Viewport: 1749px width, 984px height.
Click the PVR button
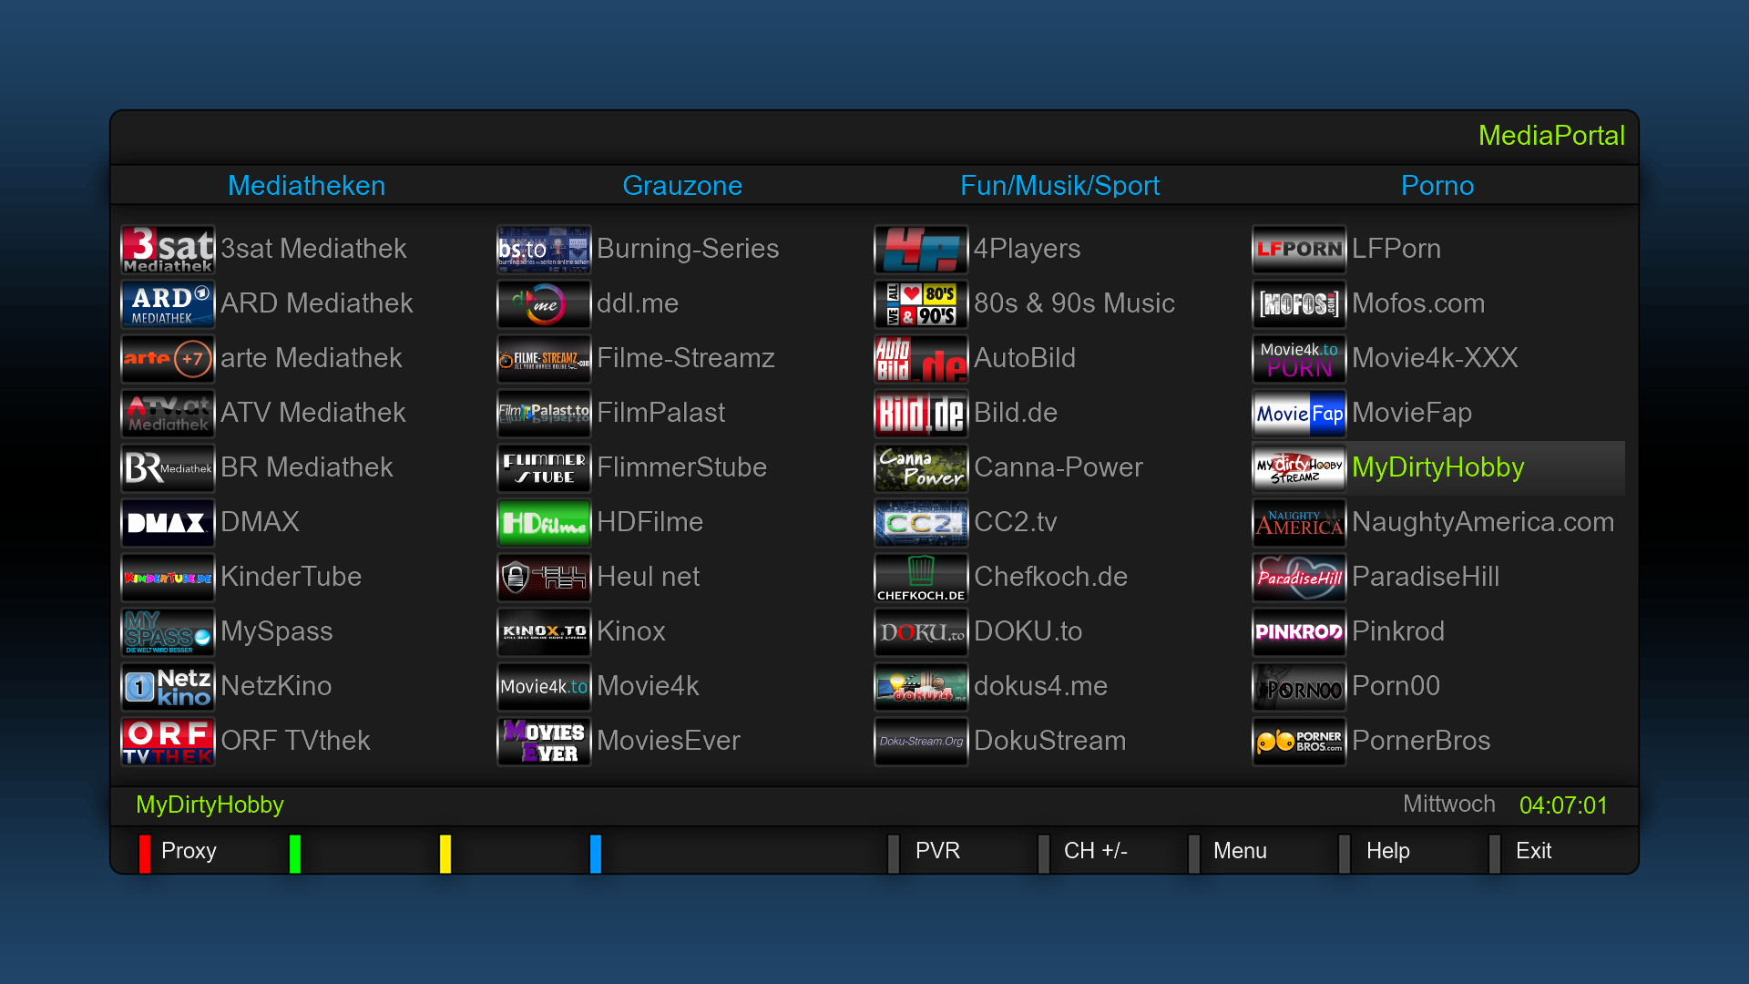pyautogui.click(x=936, y=851)
